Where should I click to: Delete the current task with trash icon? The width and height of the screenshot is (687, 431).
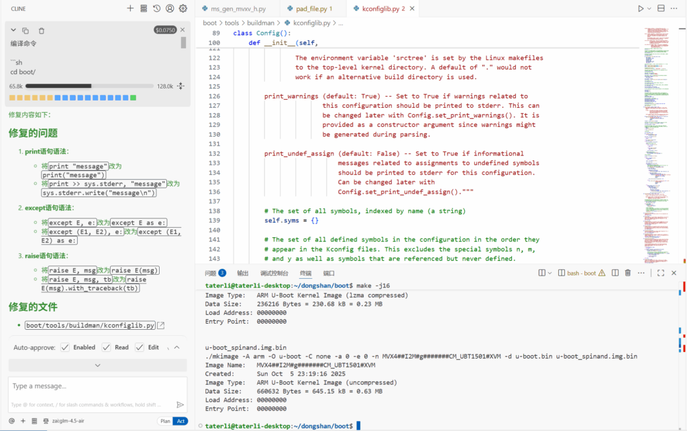click(42, 31)
